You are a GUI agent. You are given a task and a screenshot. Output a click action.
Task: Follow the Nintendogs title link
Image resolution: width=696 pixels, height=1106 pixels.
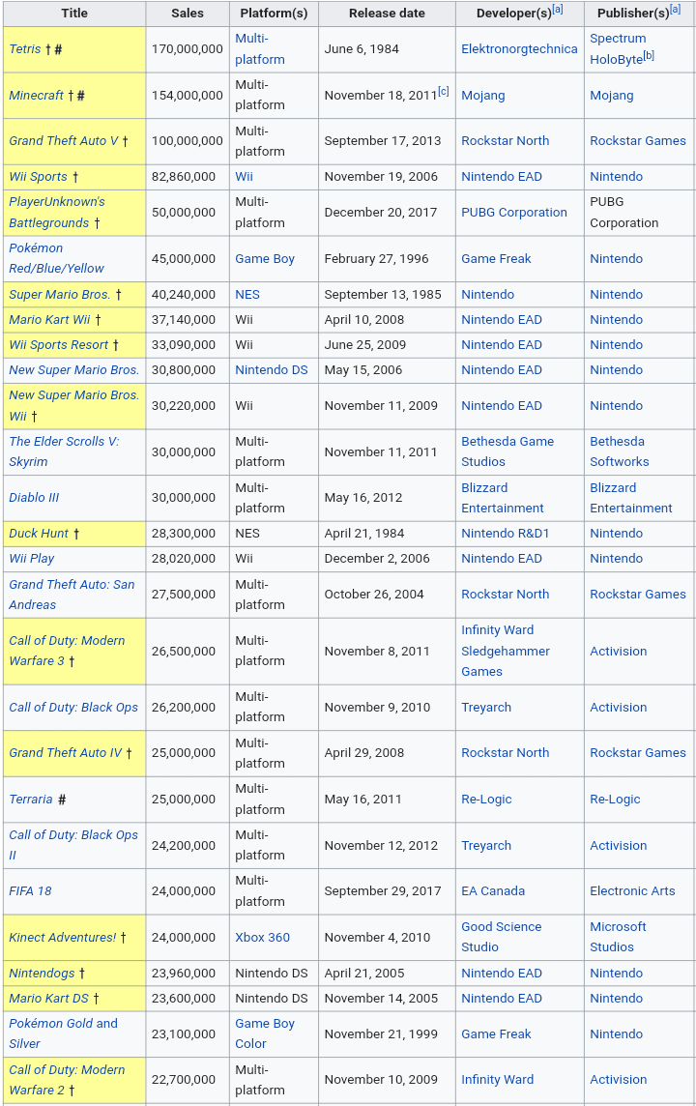pyautogui.click(x=42, y=975)
